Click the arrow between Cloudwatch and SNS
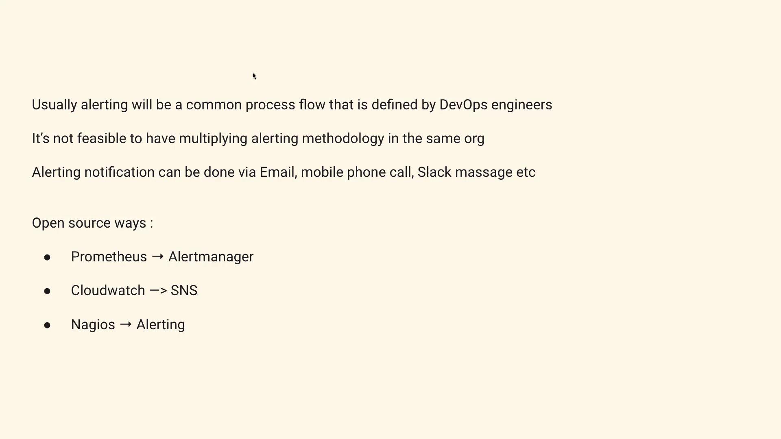 158,291
